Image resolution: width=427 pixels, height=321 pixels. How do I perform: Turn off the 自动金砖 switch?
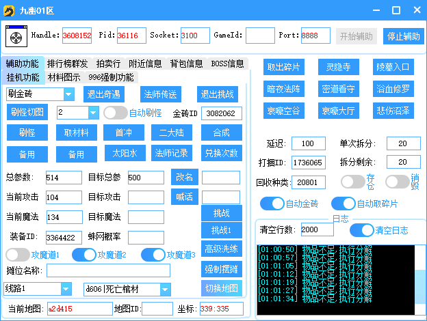(x=272, y=204)
